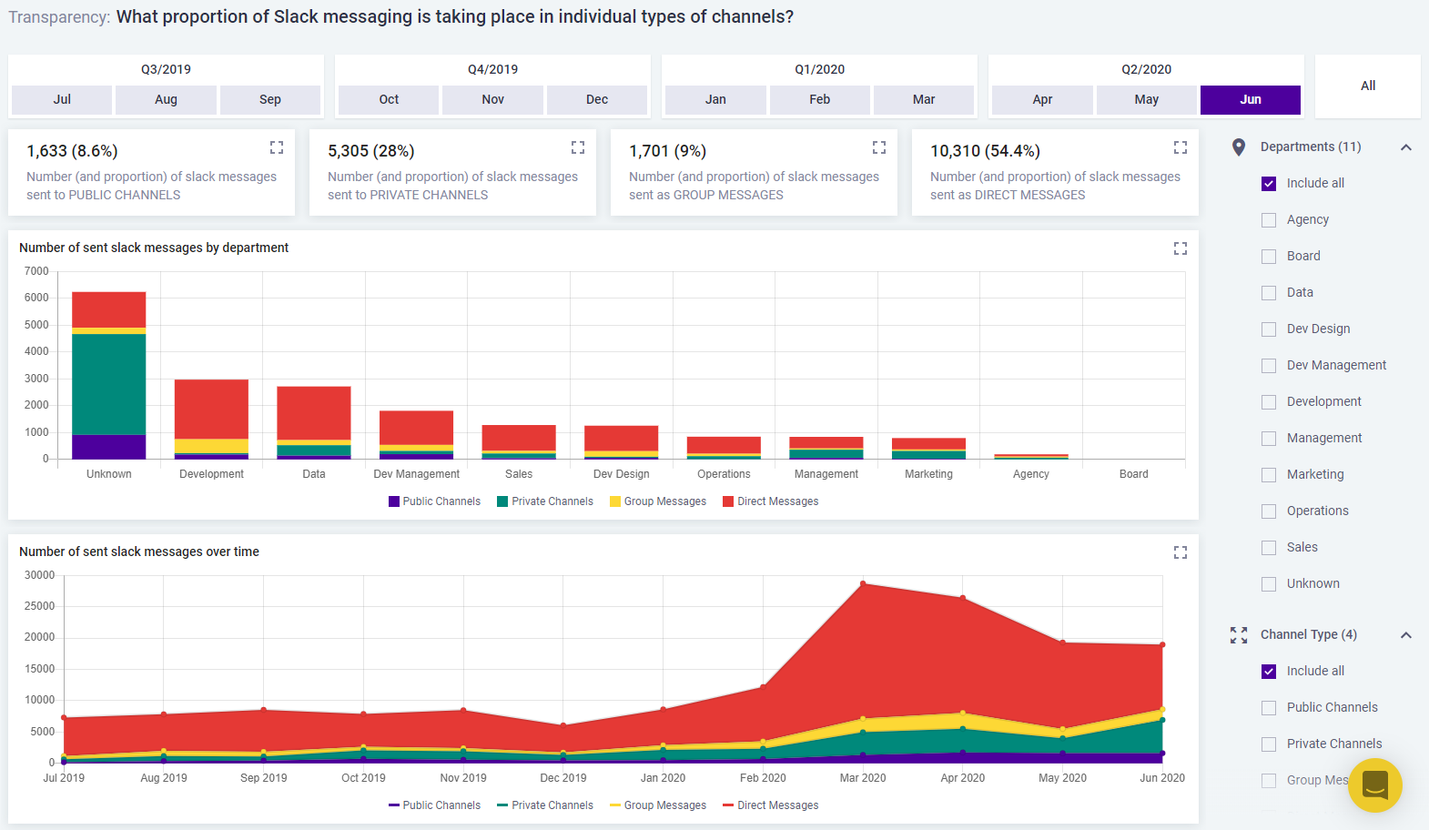Click the Channel Type filter icon
This screenshot has width=1429, height=830.
[1239, 635]
